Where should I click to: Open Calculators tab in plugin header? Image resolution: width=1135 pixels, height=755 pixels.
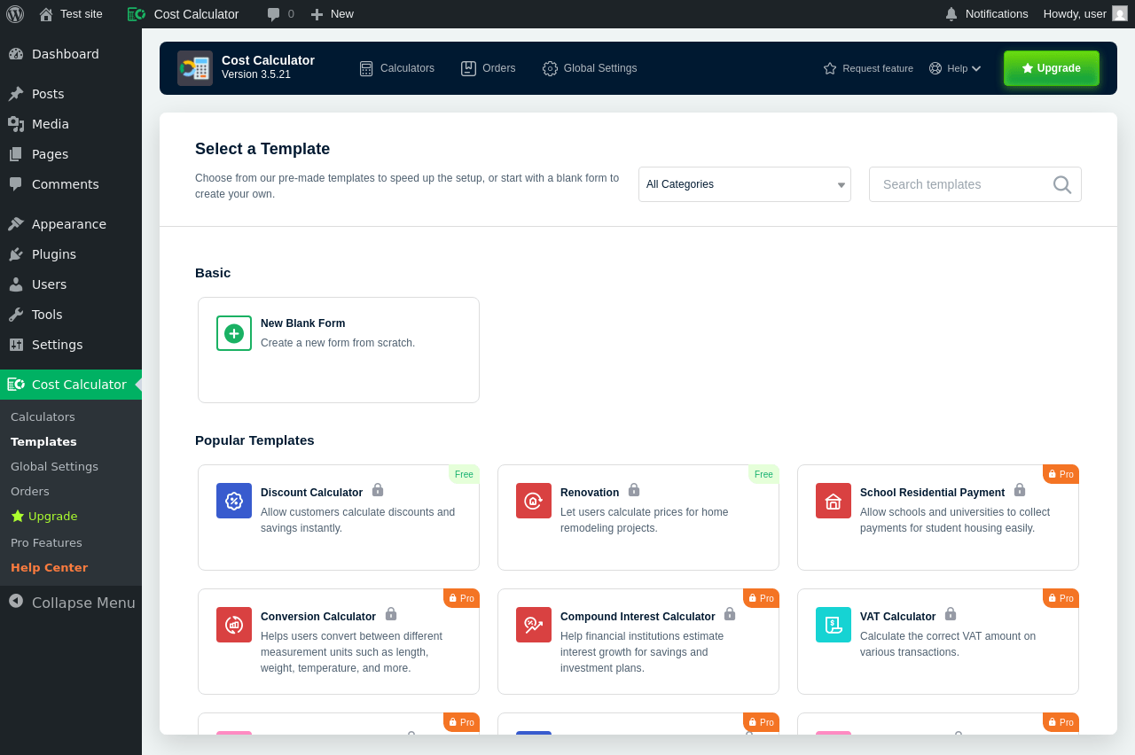click(396, 68)
